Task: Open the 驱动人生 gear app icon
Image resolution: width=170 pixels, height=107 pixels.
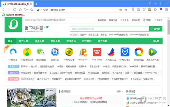Action: pos(55,52)
